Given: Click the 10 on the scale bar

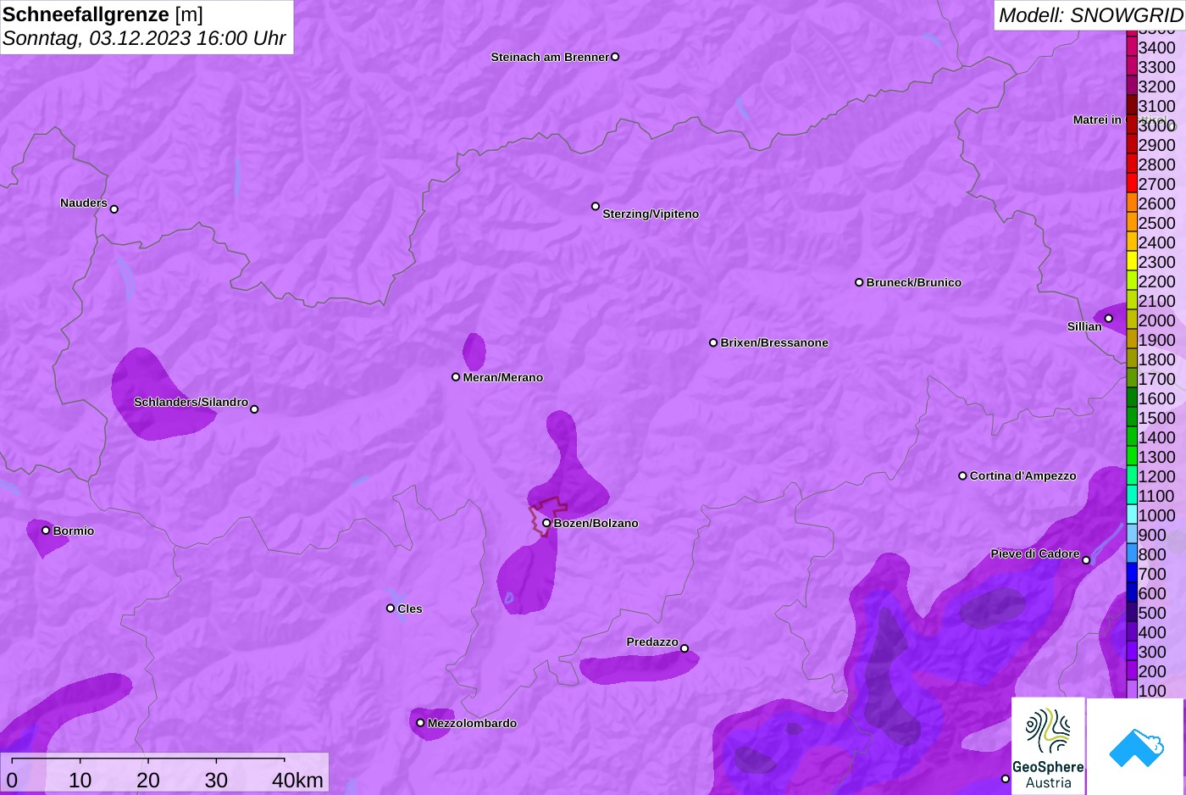Looking at the screenshot, I should [x=80, y=780].
